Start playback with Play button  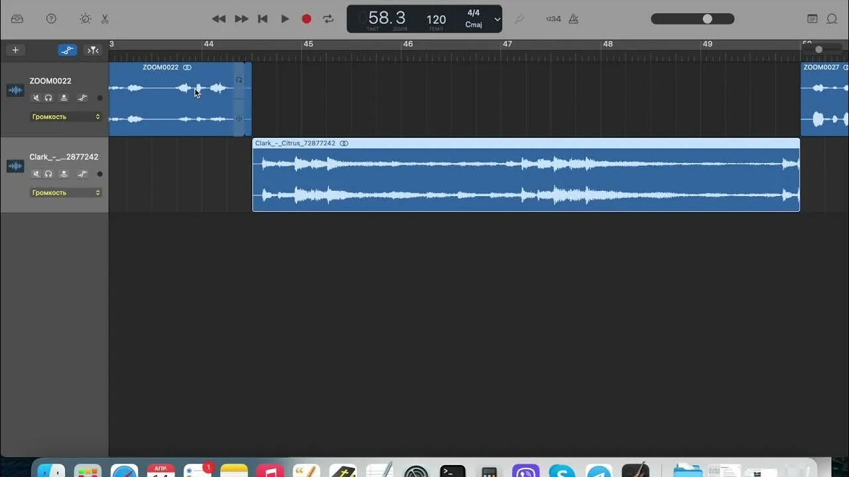pyautogui.click(x=285, y=19)
